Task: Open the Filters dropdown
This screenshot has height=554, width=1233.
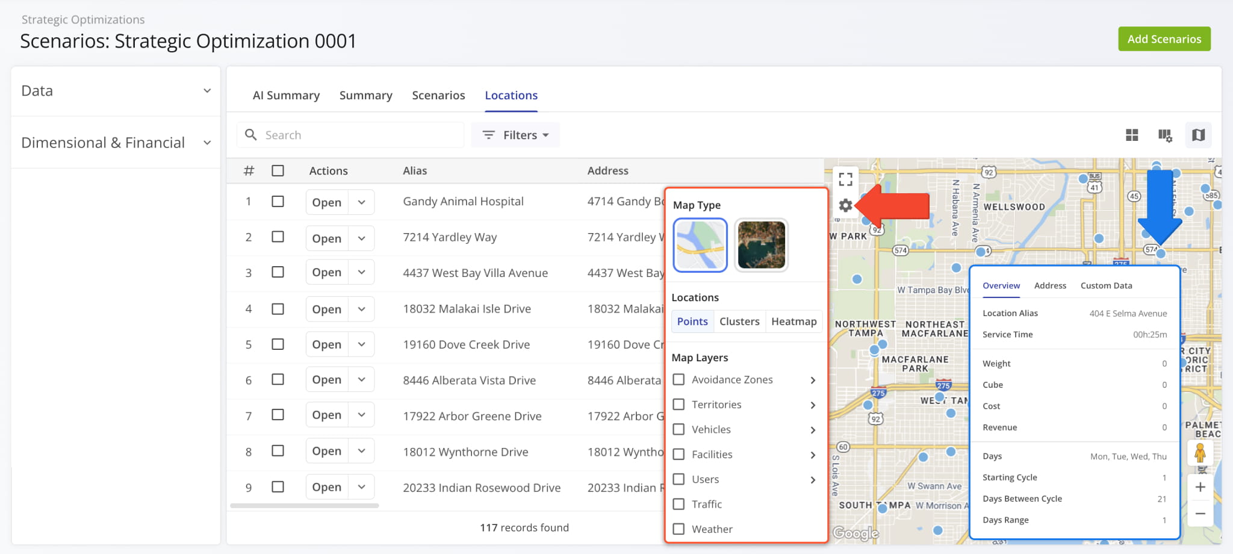Action: (x=516, y=135)
